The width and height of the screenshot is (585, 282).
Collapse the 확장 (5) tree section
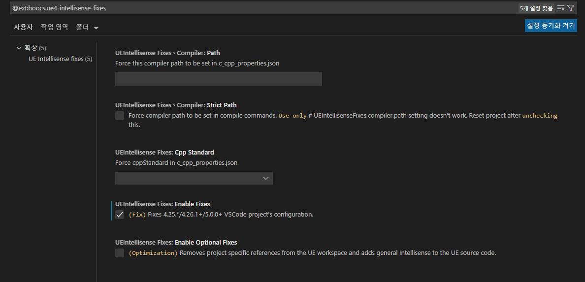coord(19,48)
